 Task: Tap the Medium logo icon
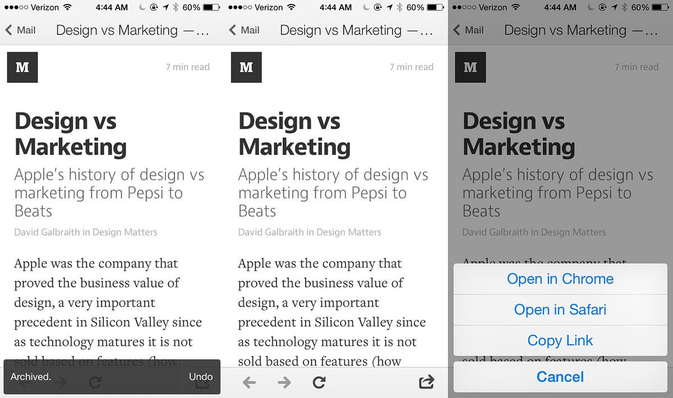click(22, 67)
